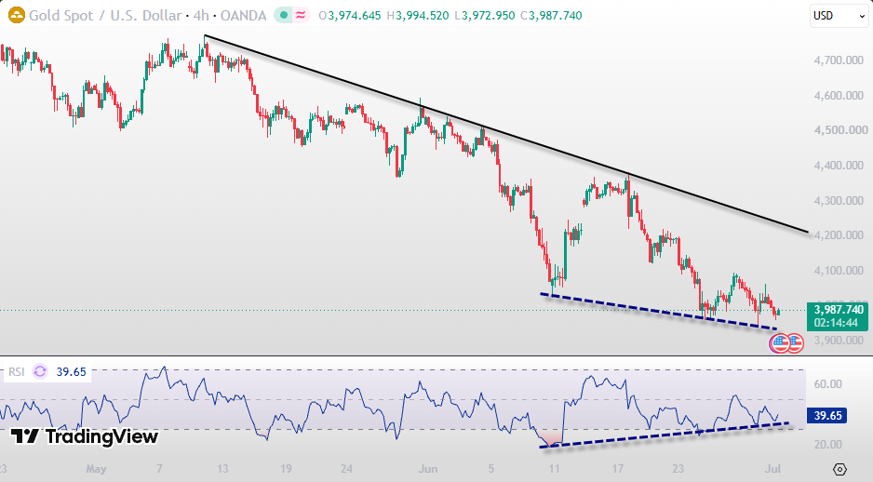Screen dimensions: 873x482
Task: Select the dashed RSI divergence line
Action: (665, 435)
